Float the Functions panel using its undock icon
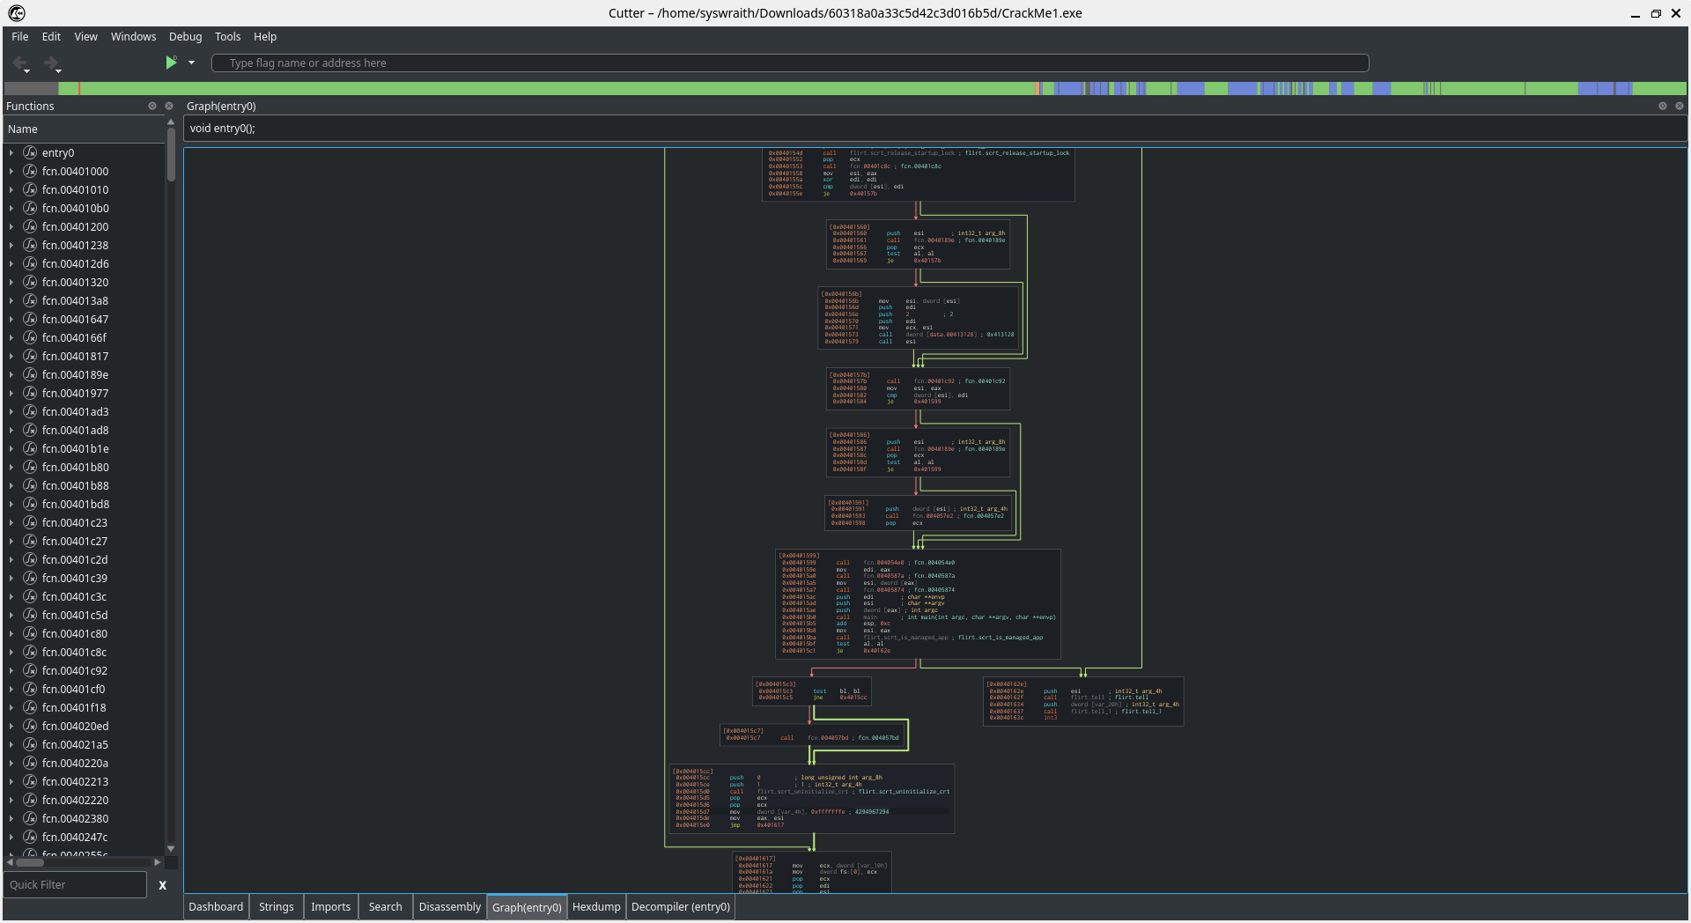This screenshot has height=923, width=1691. coord(152,106)
